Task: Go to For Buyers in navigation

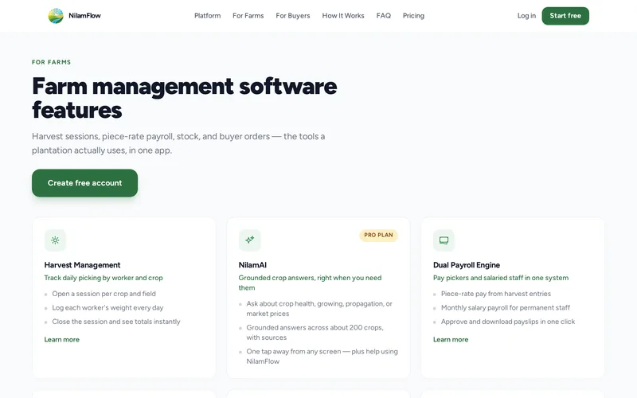Action: [x=292, y=16]
